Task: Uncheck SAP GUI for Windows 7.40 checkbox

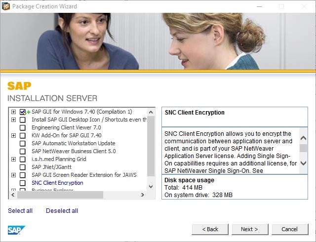Action: 23,112
